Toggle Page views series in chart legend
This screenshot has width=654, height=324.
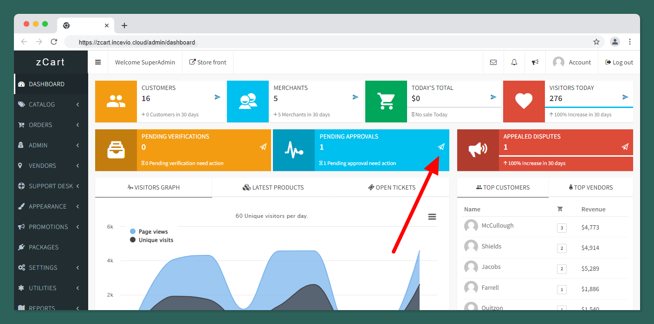pos(153,232)
